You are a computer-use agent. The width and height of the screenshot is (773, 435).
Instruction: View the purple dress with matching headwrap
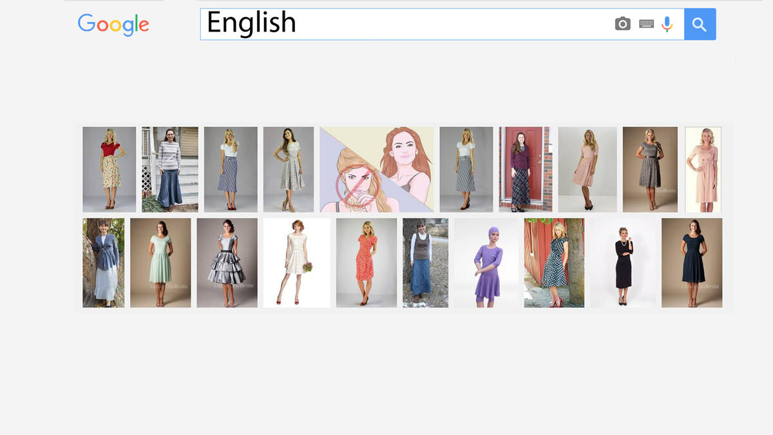click(485, 262)
